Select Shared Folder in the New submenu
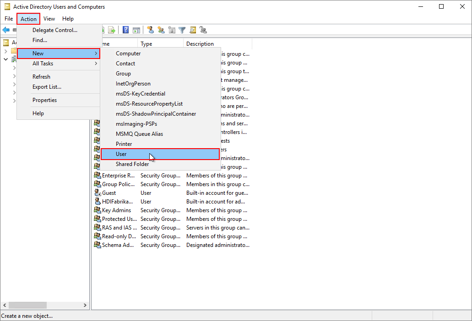The width and height of the screenshot is (472, 321). click(x=160, y=164)
